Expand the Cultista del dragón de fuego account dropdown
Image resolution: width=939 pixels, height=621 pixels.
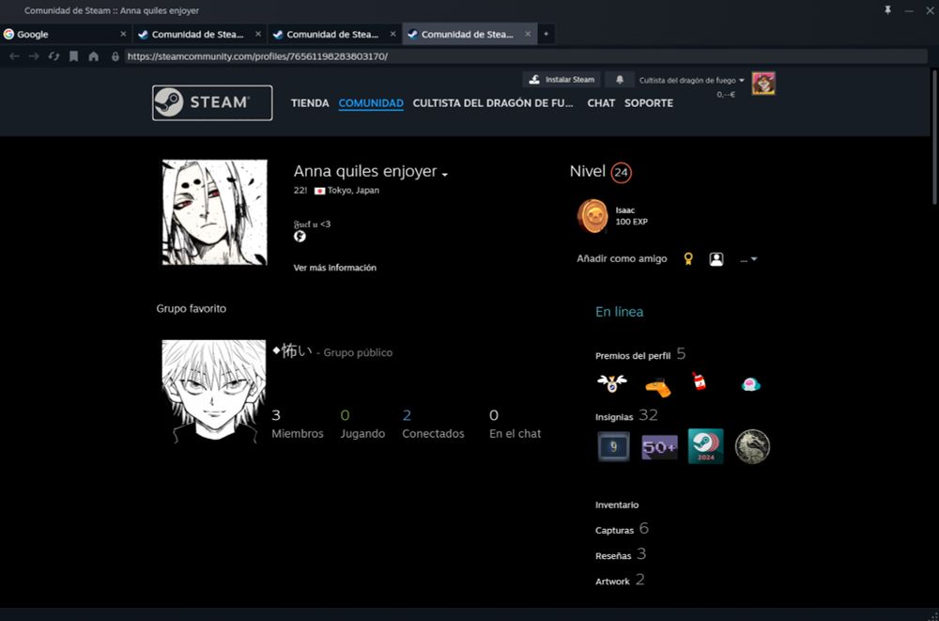click(x=692, y=80)
